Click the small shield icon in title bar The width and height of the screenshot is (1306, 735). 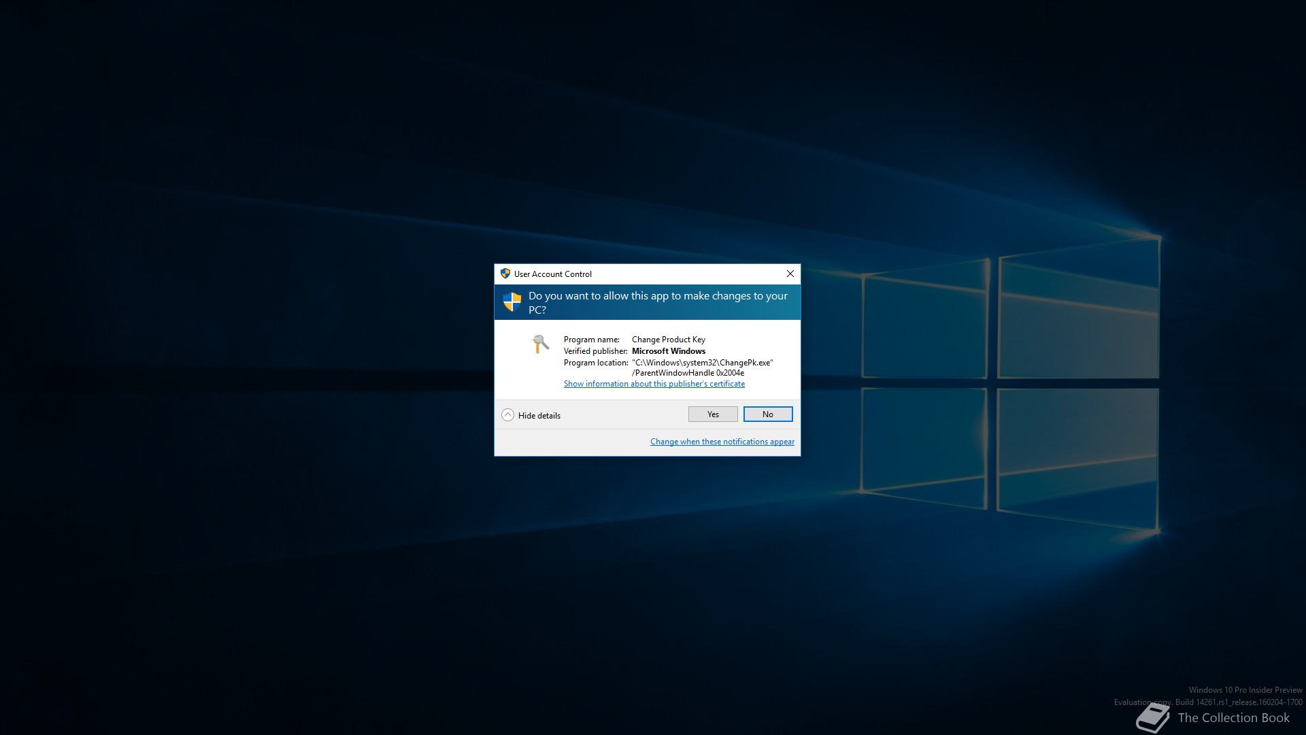point(505,274)
